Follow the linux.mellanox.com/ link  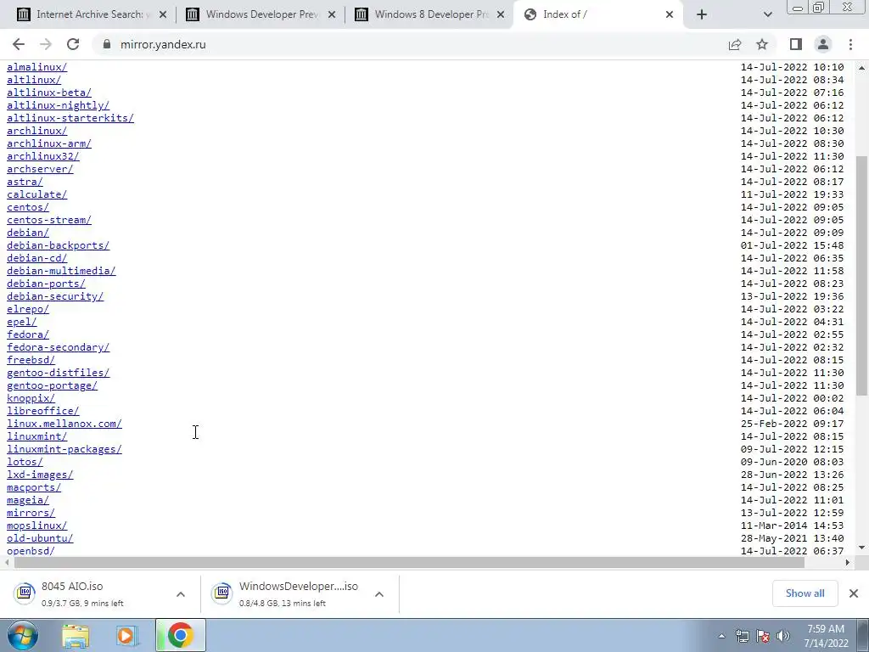pyautogui.click(x=64, y=424)
